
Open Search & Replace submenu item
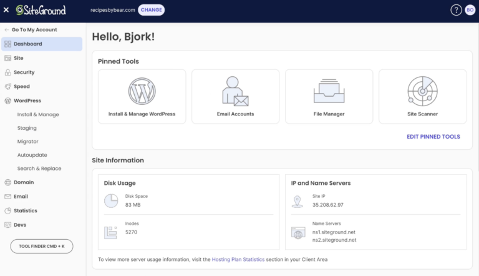click(x=39, y=169)
